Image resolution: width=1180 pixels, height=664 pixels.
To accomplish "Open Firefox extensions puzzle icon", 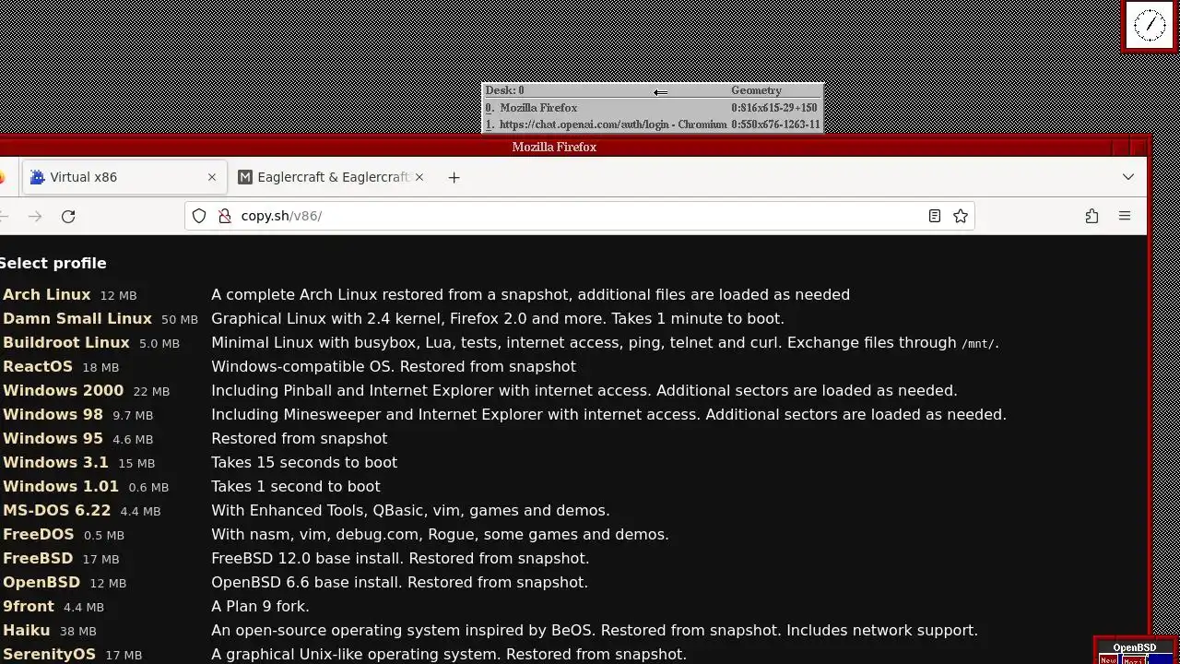I will click(x=1091, y=216).
